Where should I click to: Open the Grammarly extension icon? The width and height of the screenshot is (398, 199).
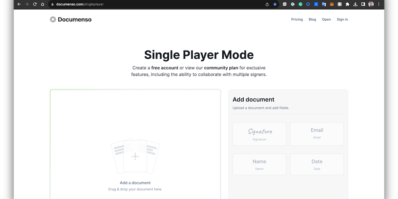300,4
